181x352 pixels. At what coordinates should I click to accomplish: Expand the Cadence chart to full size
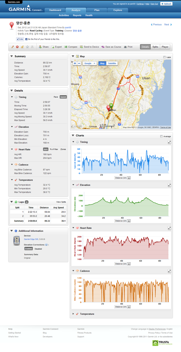[169, 271]
